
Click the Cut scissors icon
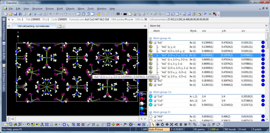(35, 14)
